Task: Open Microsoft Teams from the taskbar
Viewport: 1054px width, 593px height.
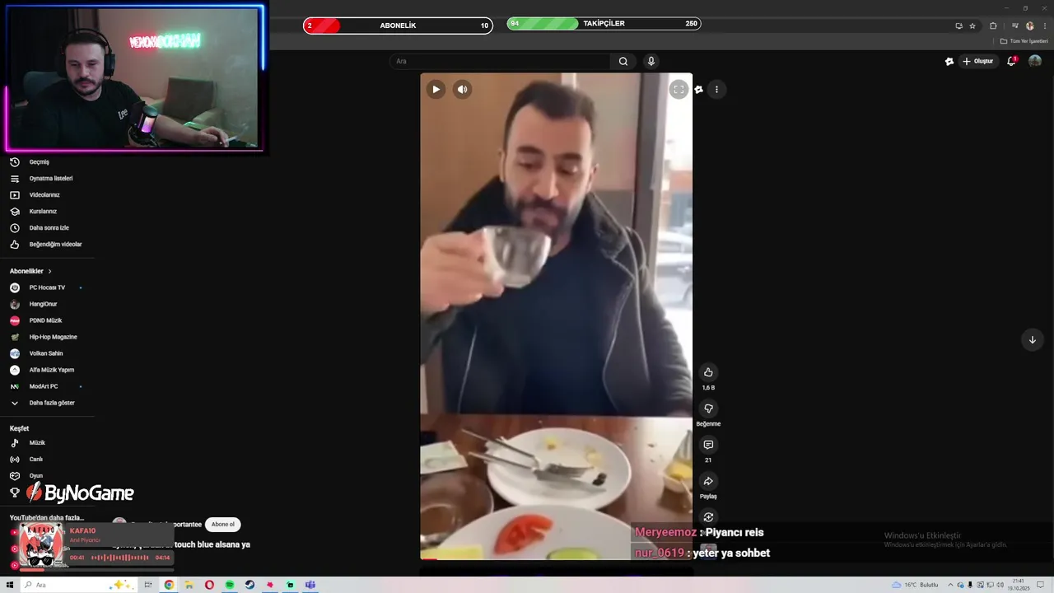Action: 310,585
